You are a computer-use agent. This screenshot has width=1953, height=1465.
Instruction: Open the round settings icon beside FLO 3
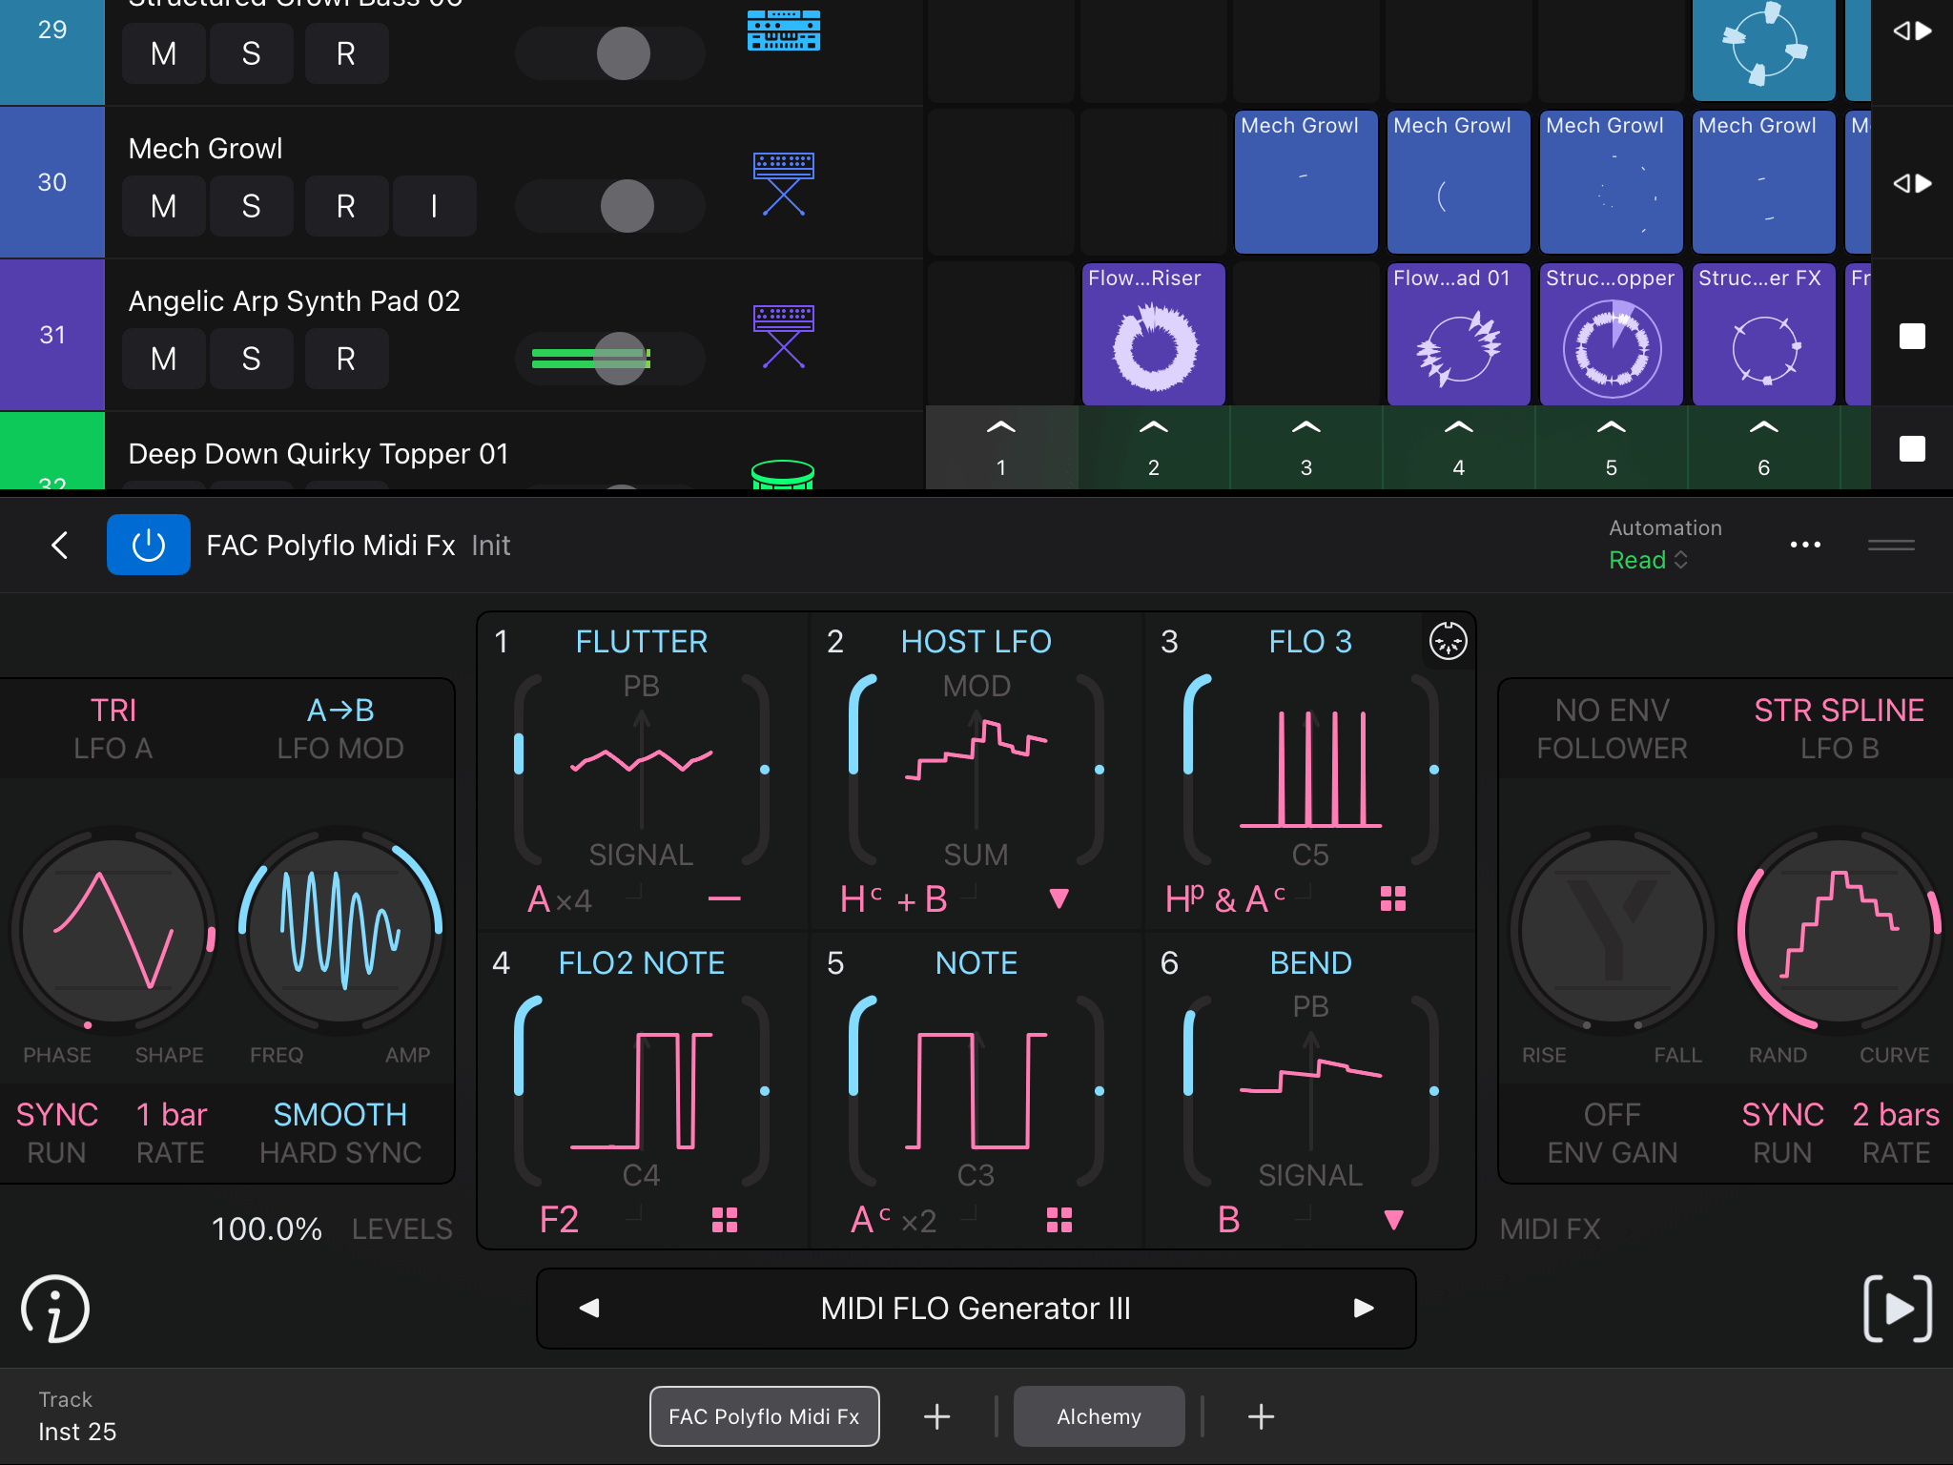click(x=1448, y=640)
